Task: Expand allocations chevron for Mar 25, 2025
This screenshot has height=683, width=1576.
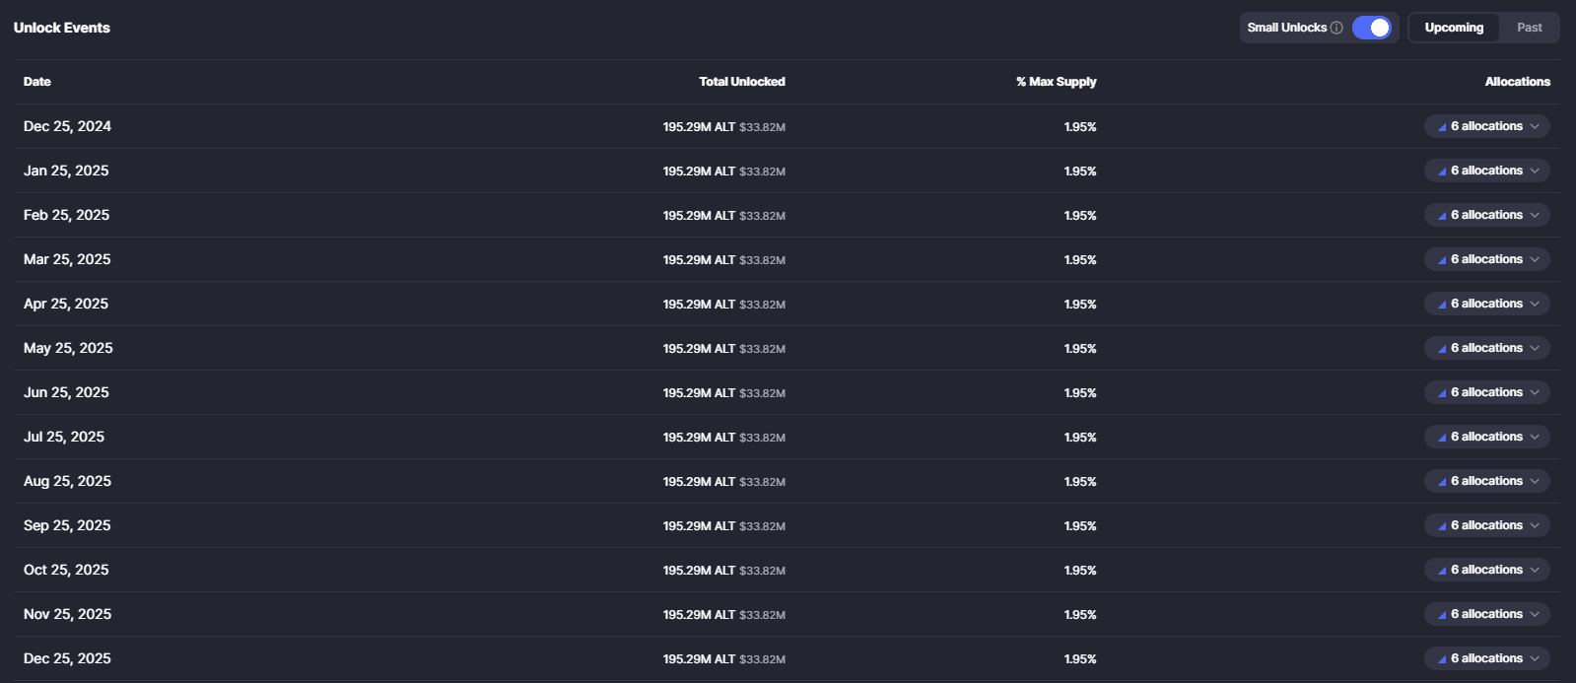Action: (1535, 260)
